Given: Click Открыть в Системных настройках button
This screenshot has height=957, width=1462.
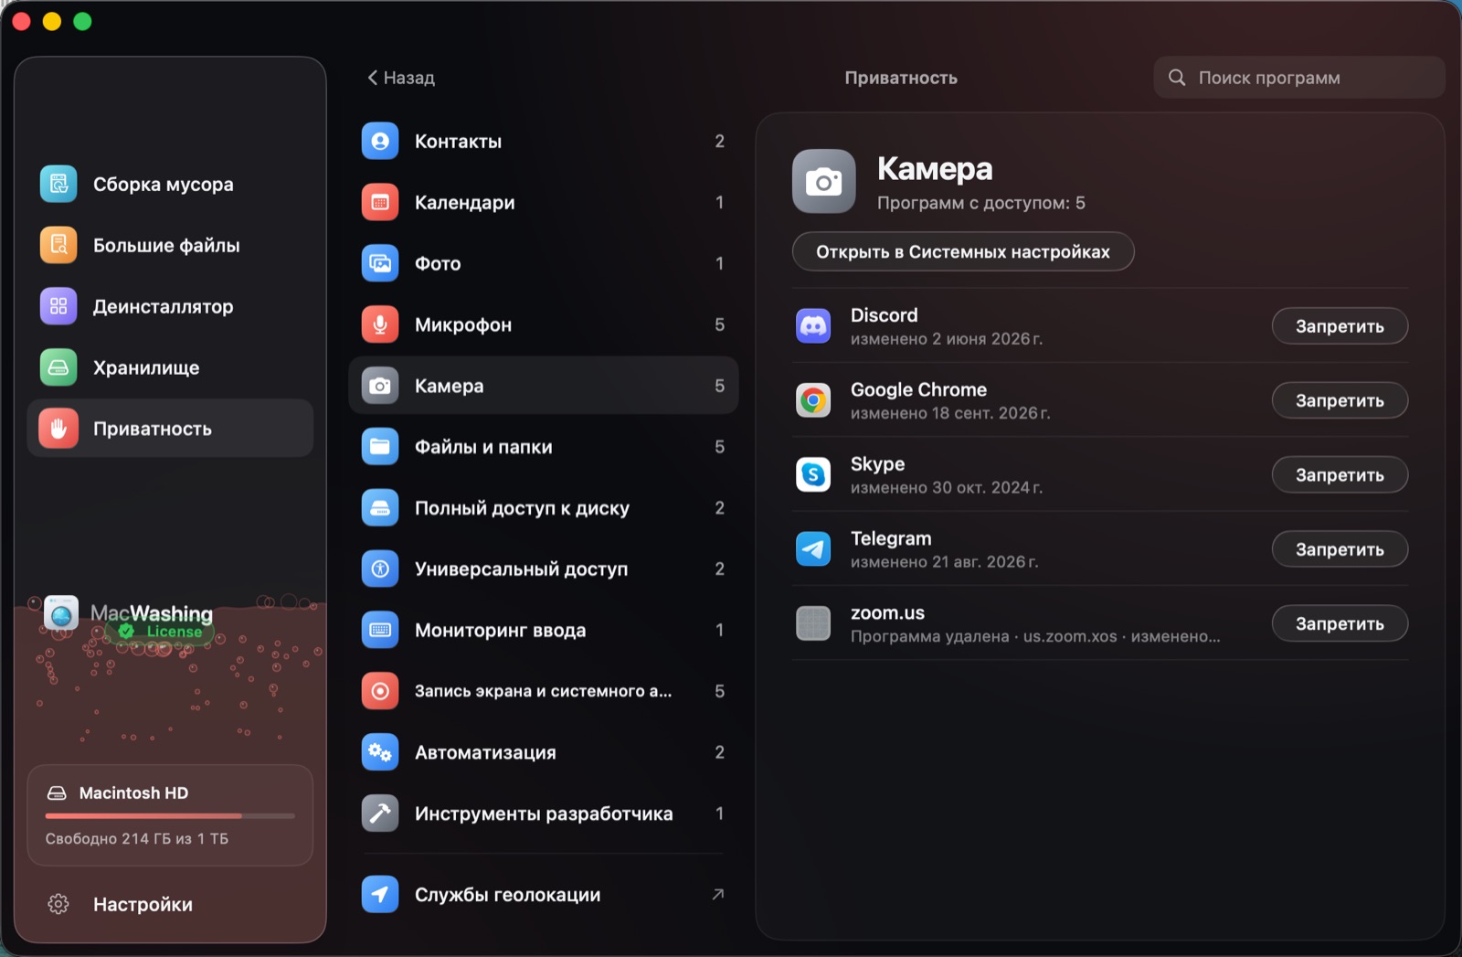Looking at the screenshot, I should point(963,251).
